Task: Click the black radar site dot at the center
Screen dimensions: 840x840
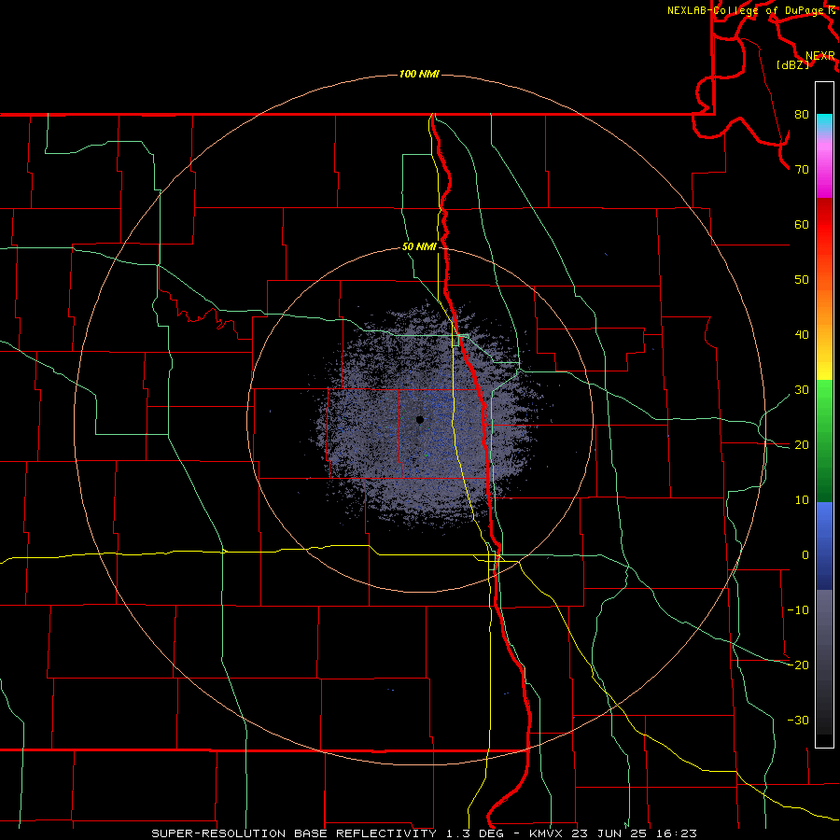Action: coord(419,420)
